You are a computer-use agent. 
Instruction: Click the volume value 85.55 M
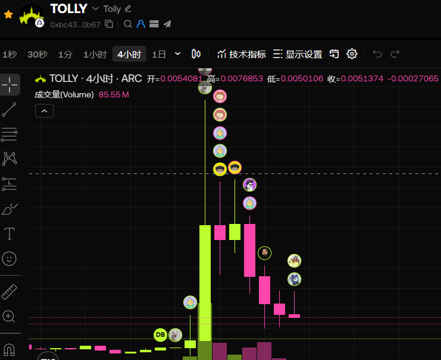[114, 94]
